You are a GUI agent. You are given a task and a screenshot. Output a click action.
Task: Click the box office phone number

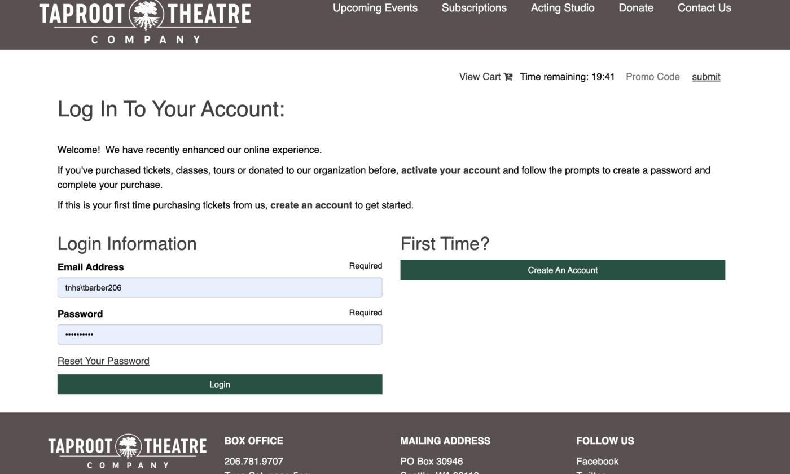[x=253, y=462]
